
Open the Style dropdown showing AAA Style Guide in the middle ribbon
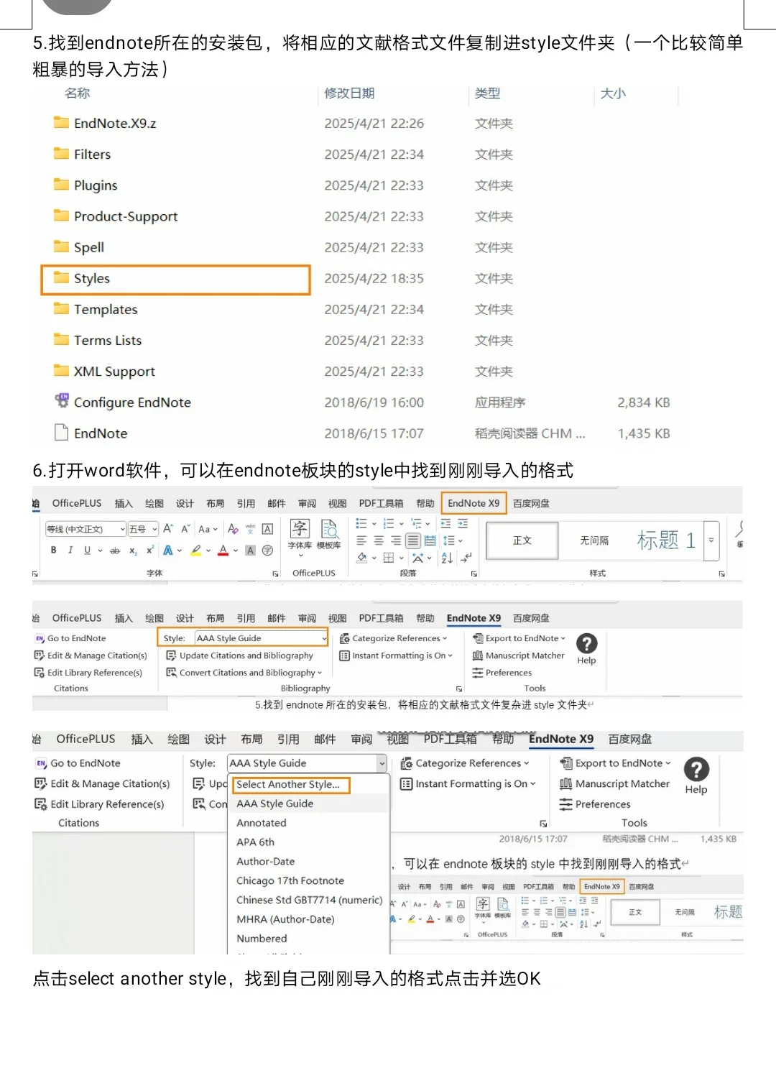(x=262, y=638)
